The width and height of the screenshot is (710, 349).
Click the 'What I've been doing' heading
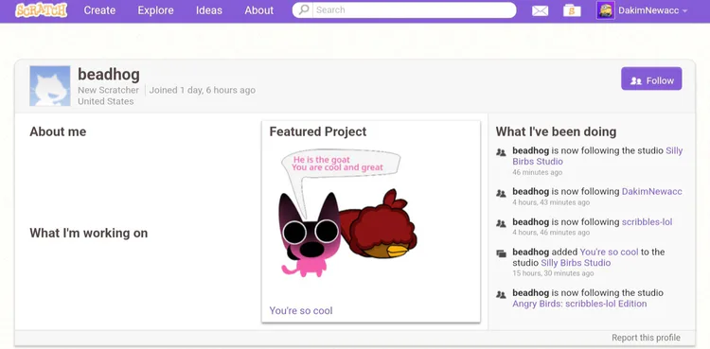click(556, 131)
